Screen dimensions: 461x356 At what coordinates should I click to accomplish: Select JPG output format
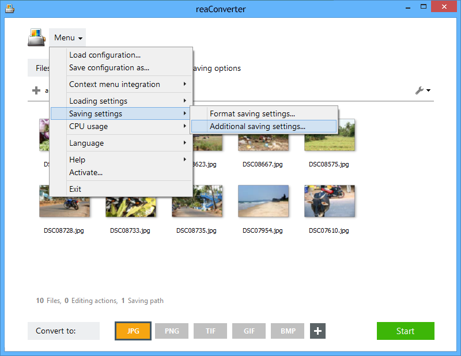133,331
